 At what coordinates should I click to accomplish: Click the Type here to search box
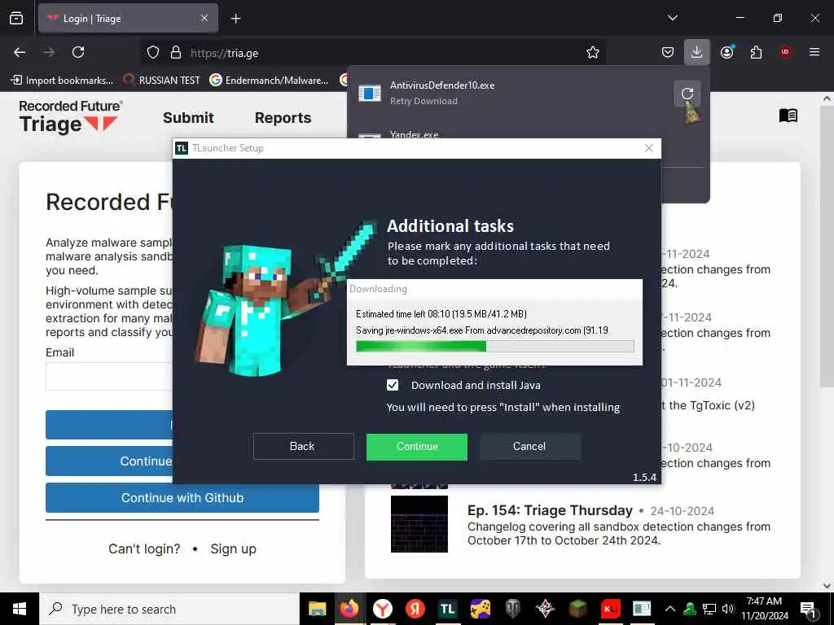(169, 609)
